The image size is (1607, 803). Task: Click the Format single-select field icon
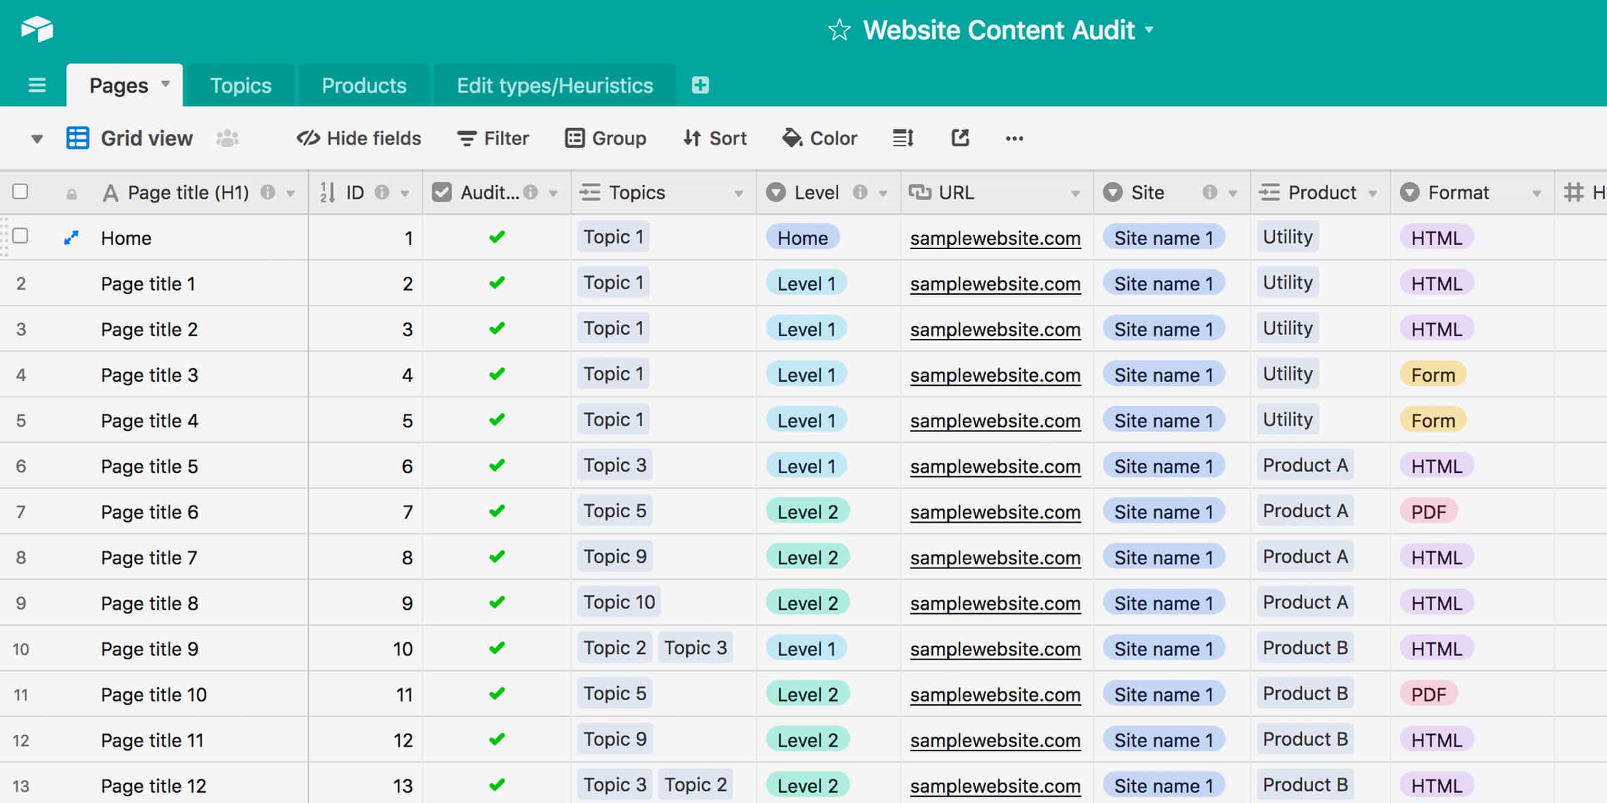click(x=1410, y=193)
